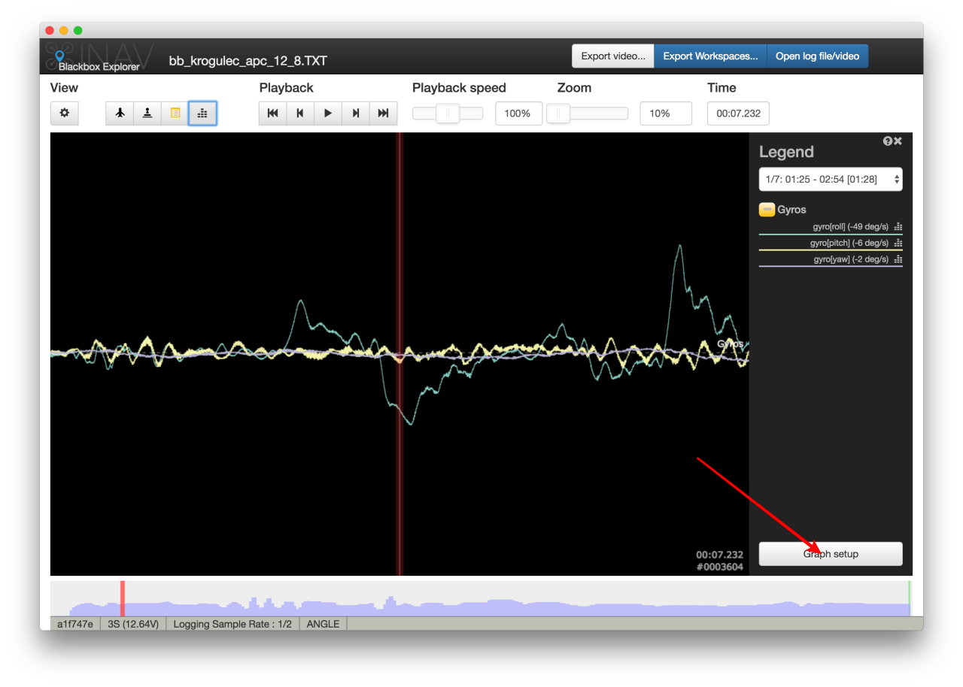The width and height of the screenshot is (963, 687).
Task: Open the spectrum analyzer for gyro[yaw]
Action: coord(897,259)
